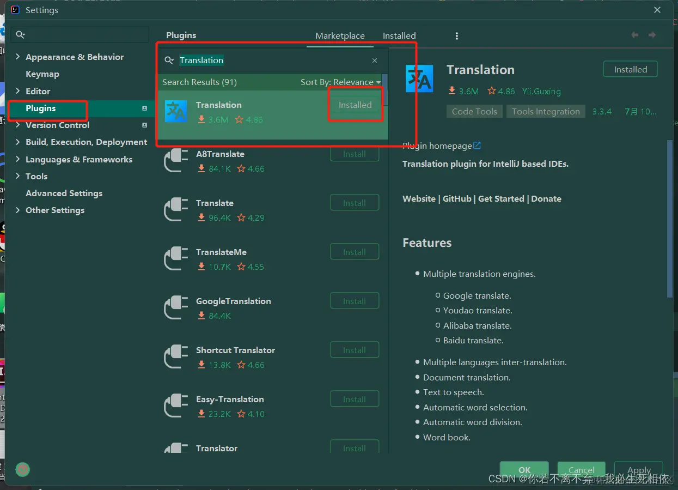678x490 pixels.
Task: Expand Languages & Frameworks group
Action: (18, 160)
